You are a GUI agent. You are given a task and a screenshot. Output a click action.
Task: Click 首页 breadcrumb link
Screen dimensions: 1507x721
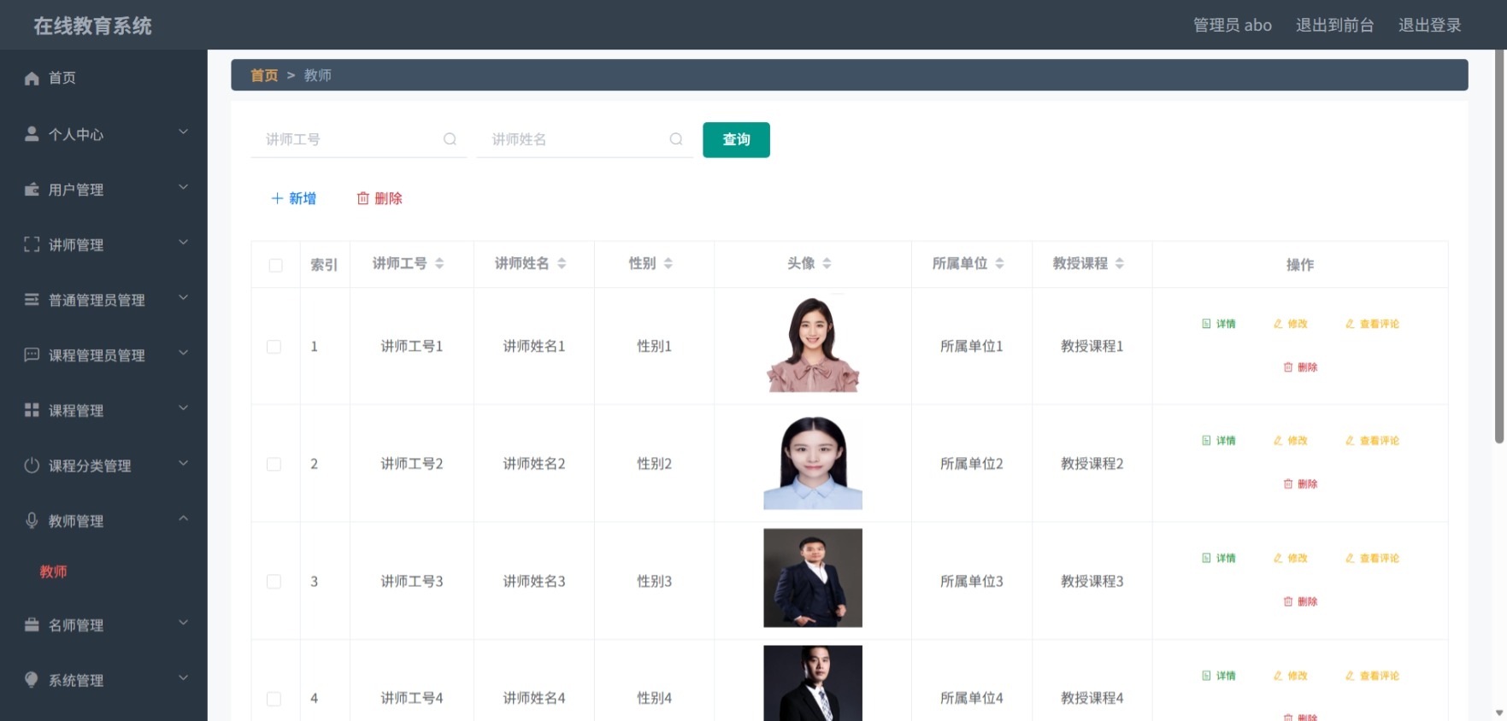point(264,75)
